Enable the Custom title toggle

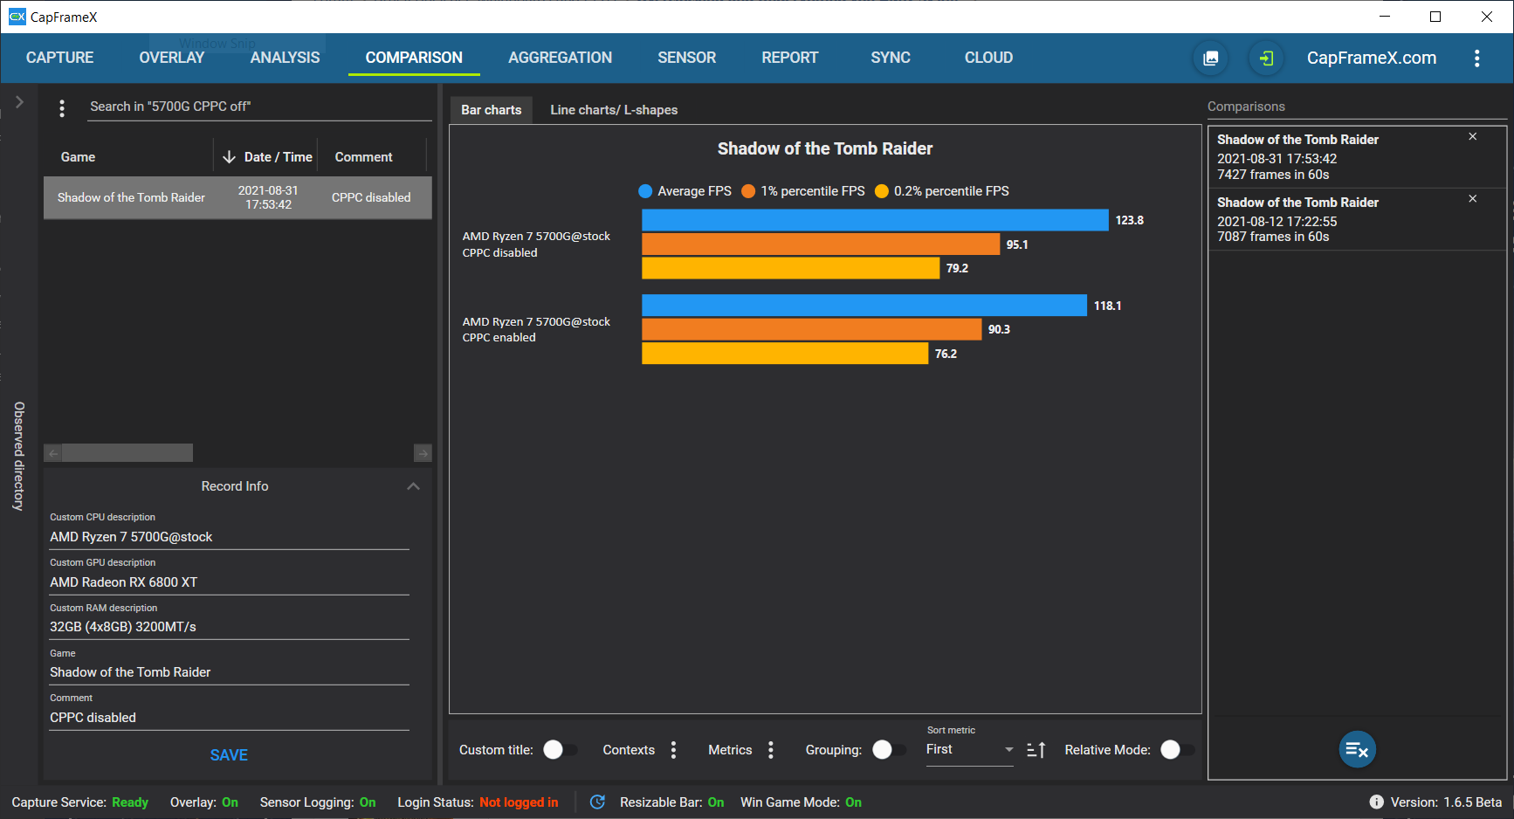tap(560, 750)
